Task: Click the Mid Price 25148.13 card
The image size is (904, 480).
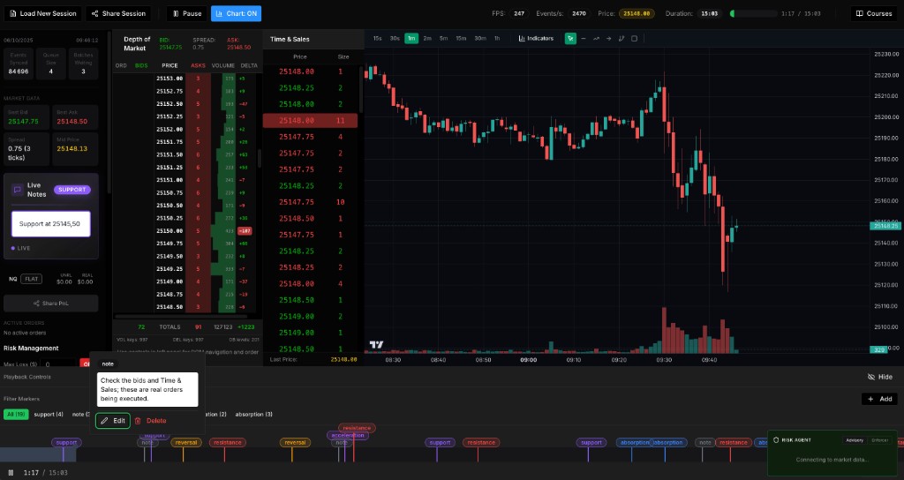Action: (x=75, y=148)
